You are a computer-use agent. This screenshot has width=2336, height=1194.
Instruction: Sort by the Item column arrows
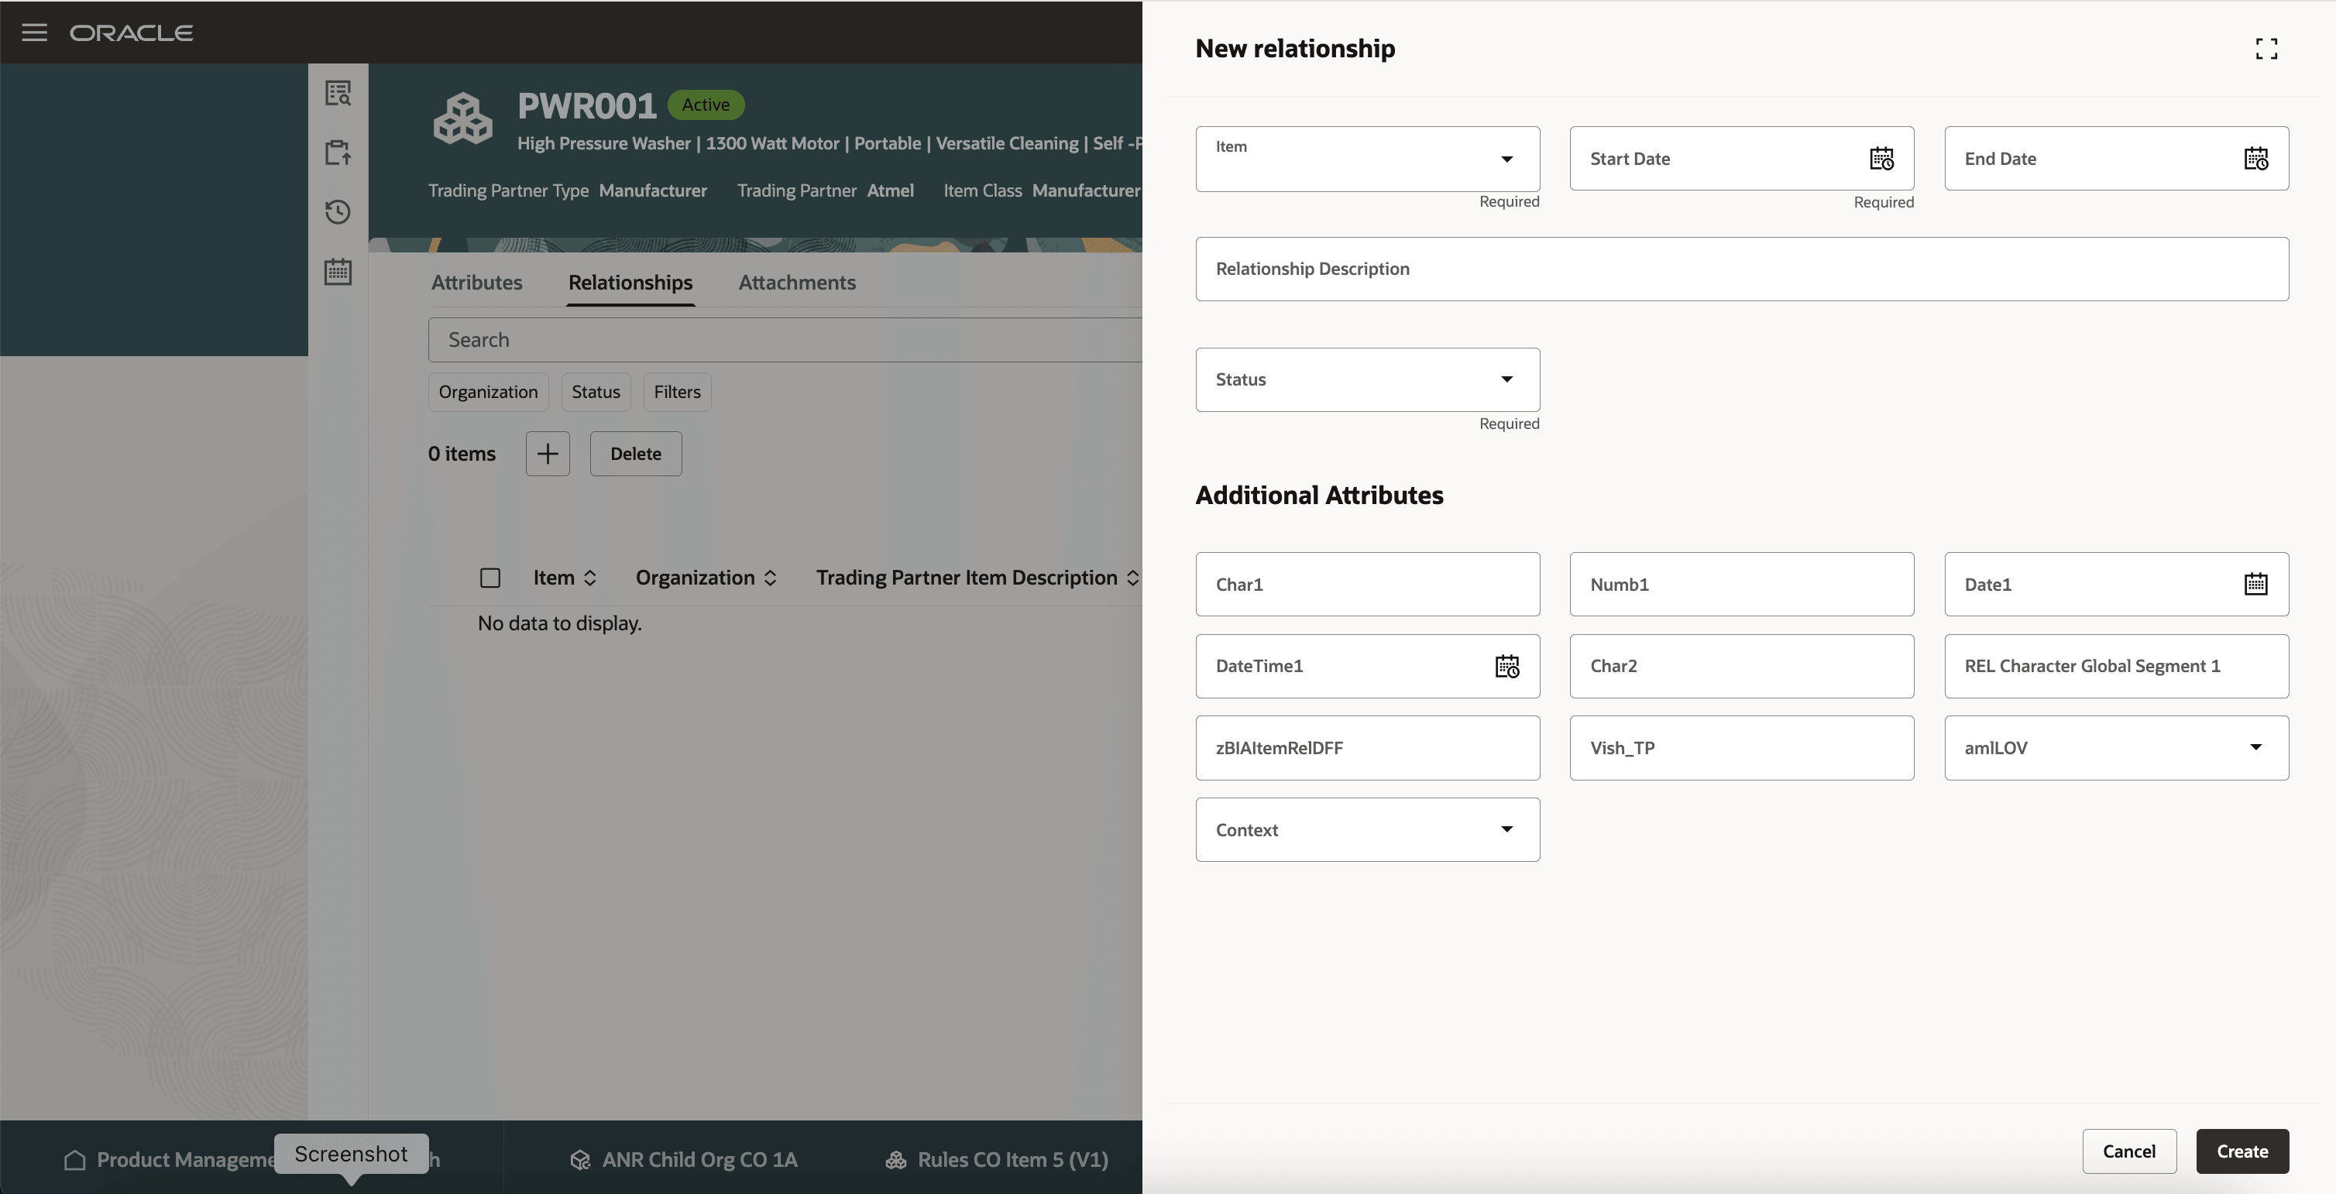pos(589,578)
